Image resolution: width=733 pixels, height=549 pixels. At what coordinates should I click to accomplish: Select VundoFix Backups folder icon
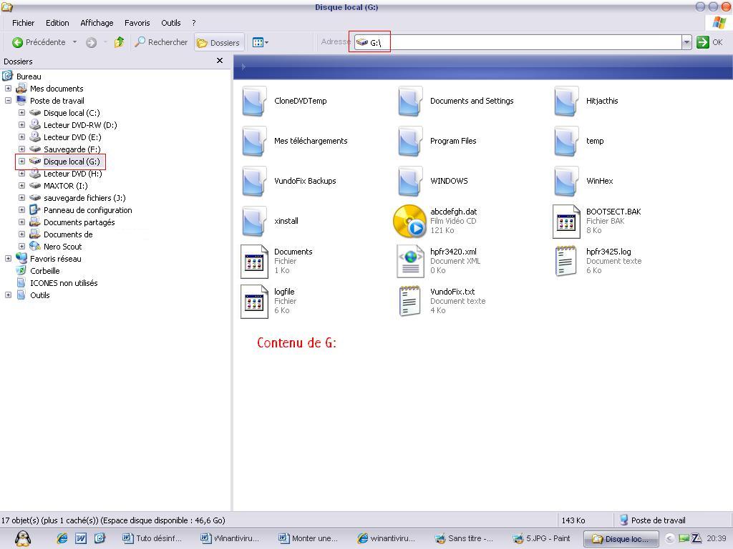[x=254, y=181]
